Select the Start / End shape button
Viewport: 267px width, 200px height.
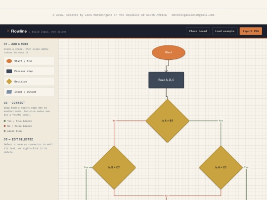(x=29, y=61)
